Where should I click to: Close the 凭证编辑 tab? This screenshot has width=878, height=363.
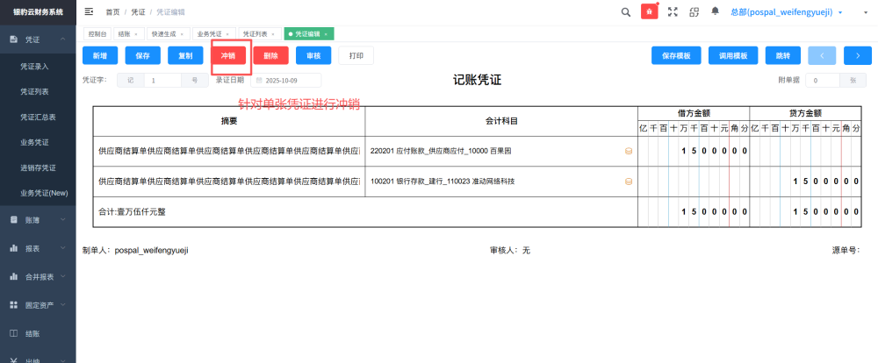pos(326,34)
